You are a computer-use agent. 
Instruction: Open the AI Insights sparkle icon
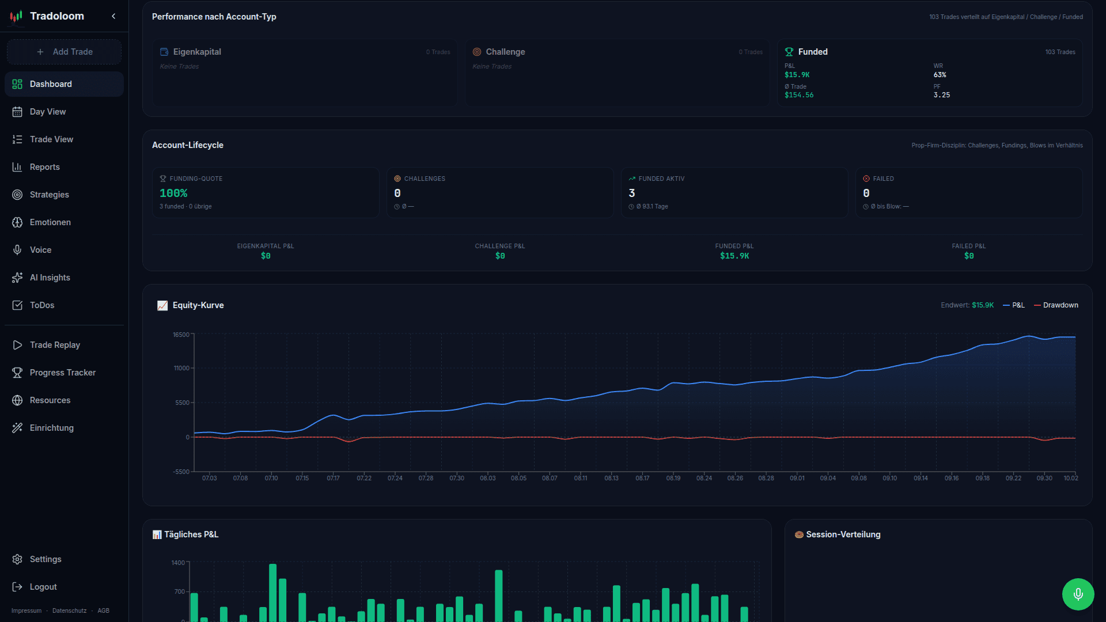(x=17, y=278)
